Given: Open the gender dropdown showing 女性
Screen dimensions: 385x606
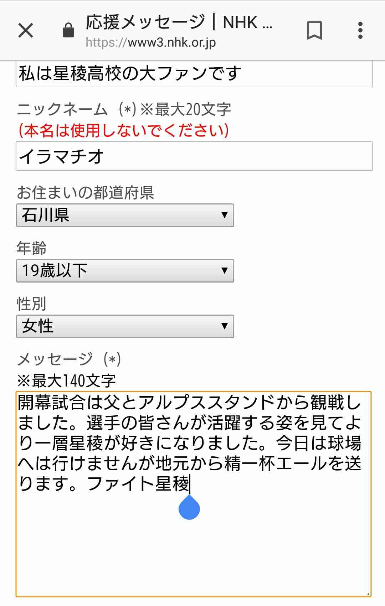Looking at the screenshot, I should point(125,326).
